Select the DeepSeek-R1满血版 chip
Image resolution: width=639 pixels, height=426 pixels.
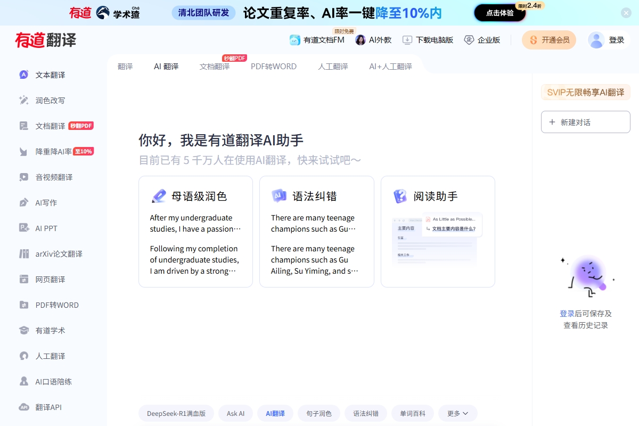tap(176, 413)
